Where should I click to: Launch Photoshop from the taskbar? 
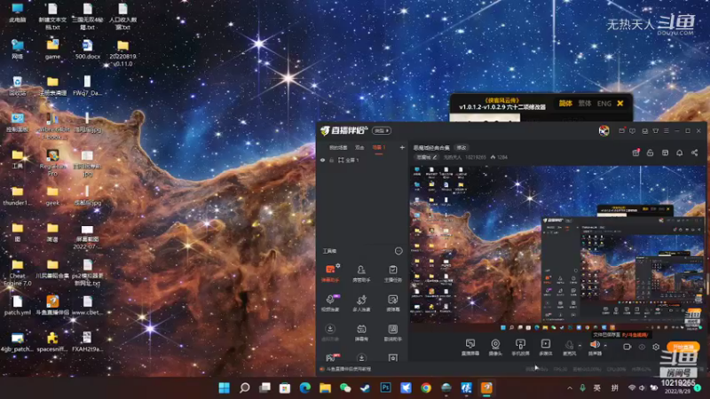(x=386, y=387)
